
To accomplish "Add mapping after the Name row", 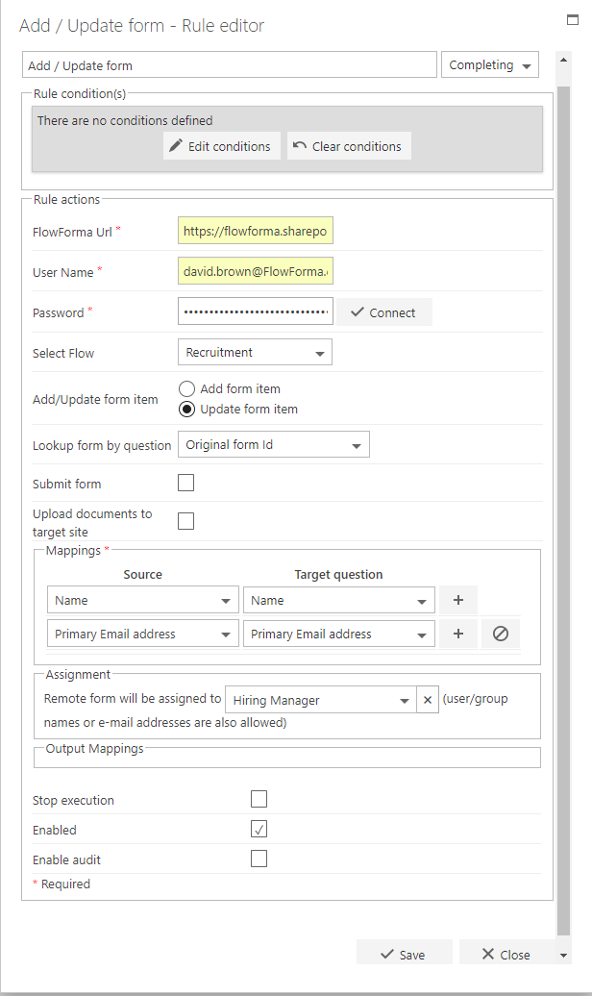I will click(x=458, y=600).
